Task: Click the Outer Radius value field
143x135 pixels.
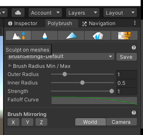Action: pos(127,74)
